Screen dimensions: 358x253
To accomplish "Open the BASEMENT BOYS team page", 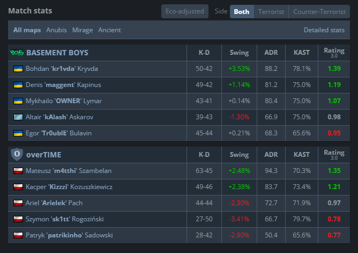I will click(57, 53).
